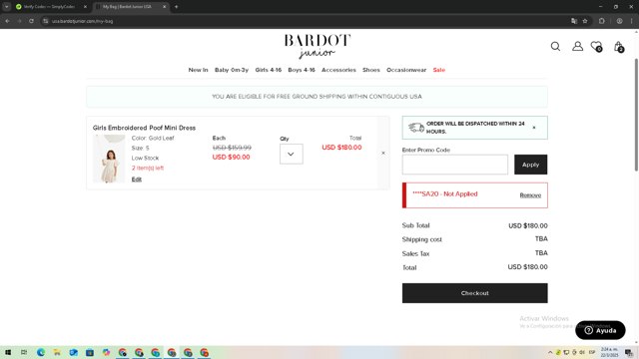639x359 pixels.
Task: Dismiss the dispatch within 24 hours notice
Action: coord(534,128)
